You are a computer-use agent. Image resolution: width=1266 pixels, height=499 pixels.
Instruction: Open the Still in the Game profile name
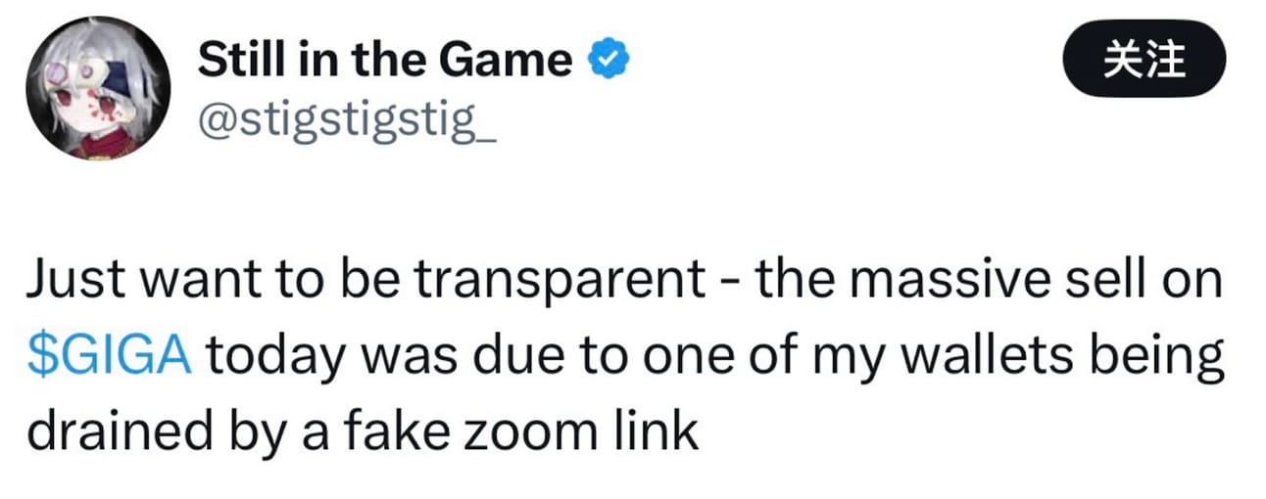click(385, 62)
